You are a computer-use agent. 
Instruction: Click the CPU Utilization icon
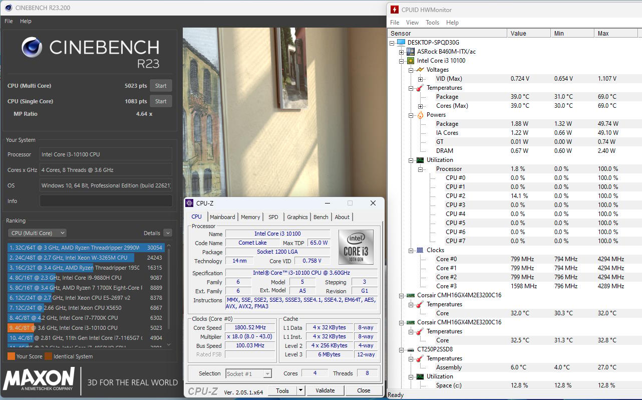coord(420,160)
